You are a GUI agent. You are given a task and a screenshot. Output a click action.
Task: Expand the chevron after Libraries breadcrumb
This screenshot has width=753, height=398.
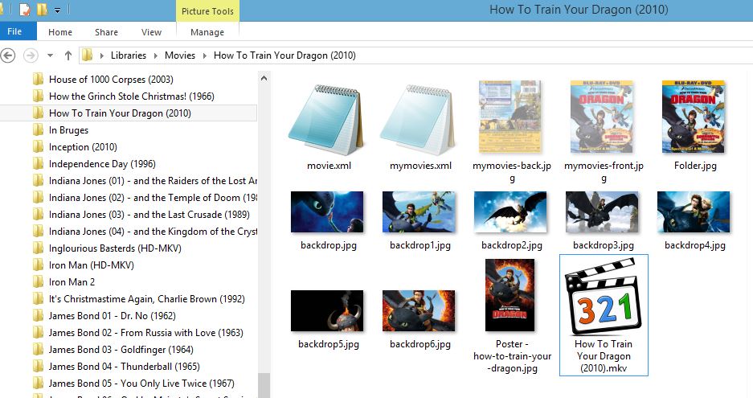click(156, 55)
